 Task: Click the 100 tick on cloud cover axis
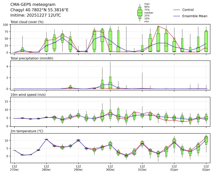click(x=6, y=25)
